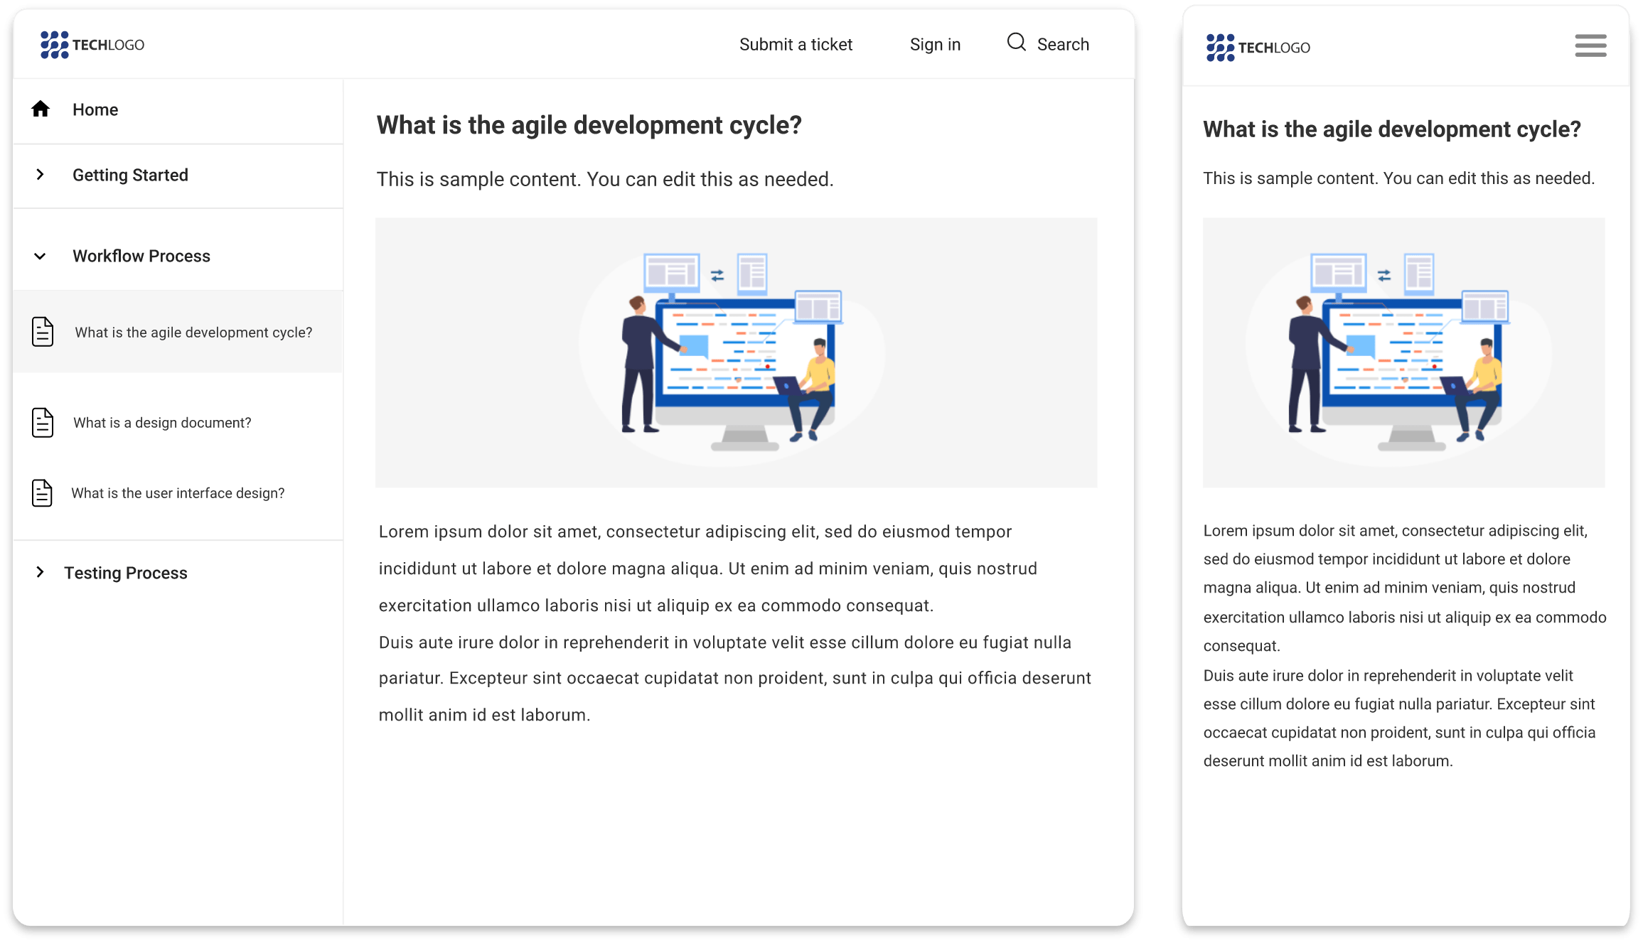Click document icon beside design document article
The height and width of the screenshot is (943, 1643).
click(43, 423)
